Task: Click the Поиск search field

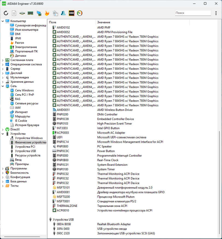Action: point(193,13)
